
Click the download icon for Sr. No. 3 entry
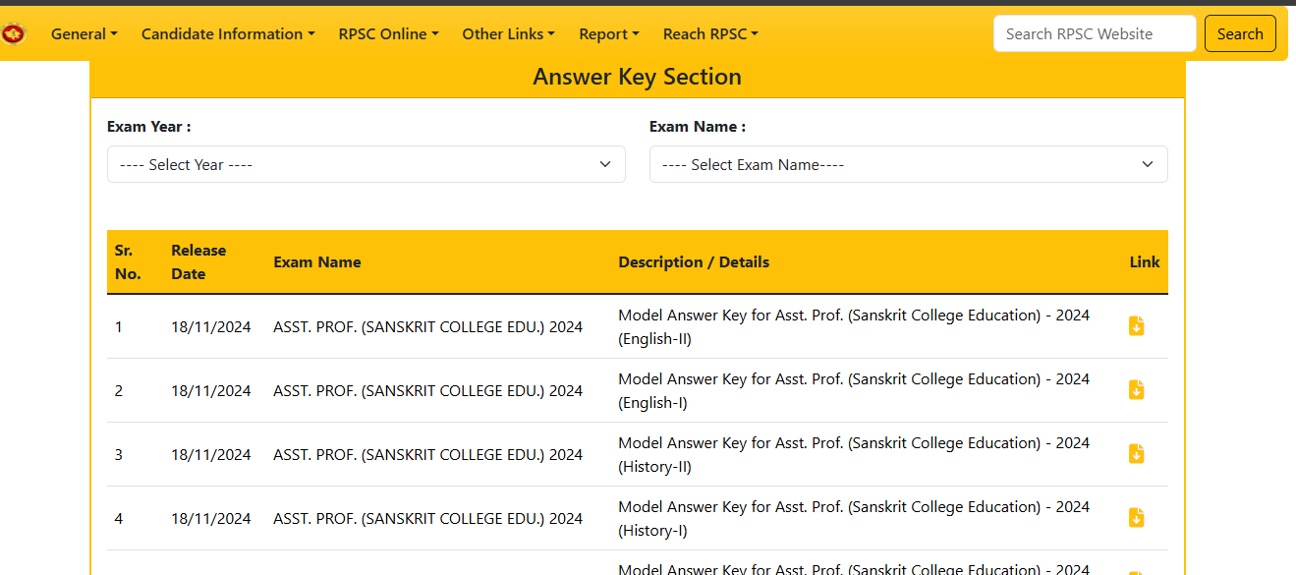click(x=1136, y=453)
